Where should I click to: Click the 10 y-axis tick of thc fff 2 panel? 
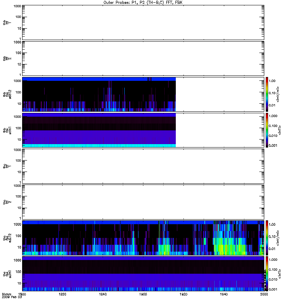(x=19, y=208)
